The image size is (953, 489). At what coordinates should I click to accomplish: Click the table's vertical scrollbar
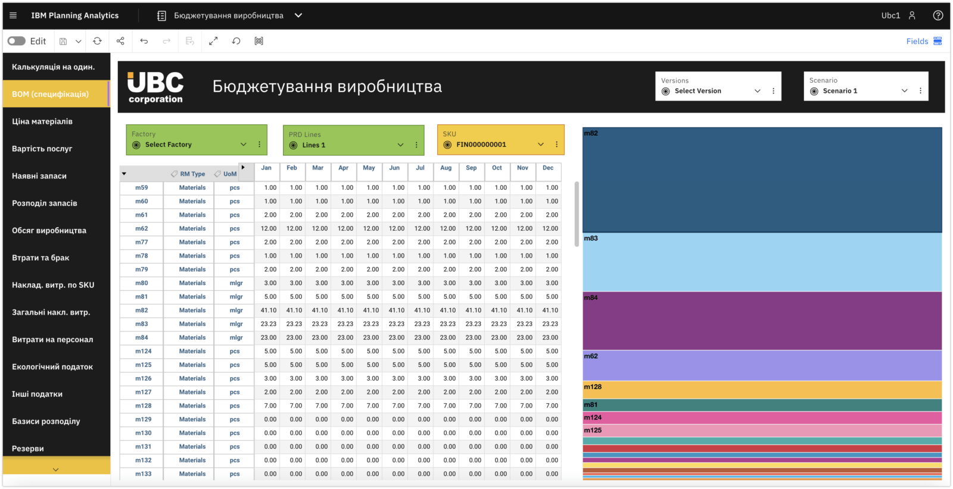pos(577,214)
